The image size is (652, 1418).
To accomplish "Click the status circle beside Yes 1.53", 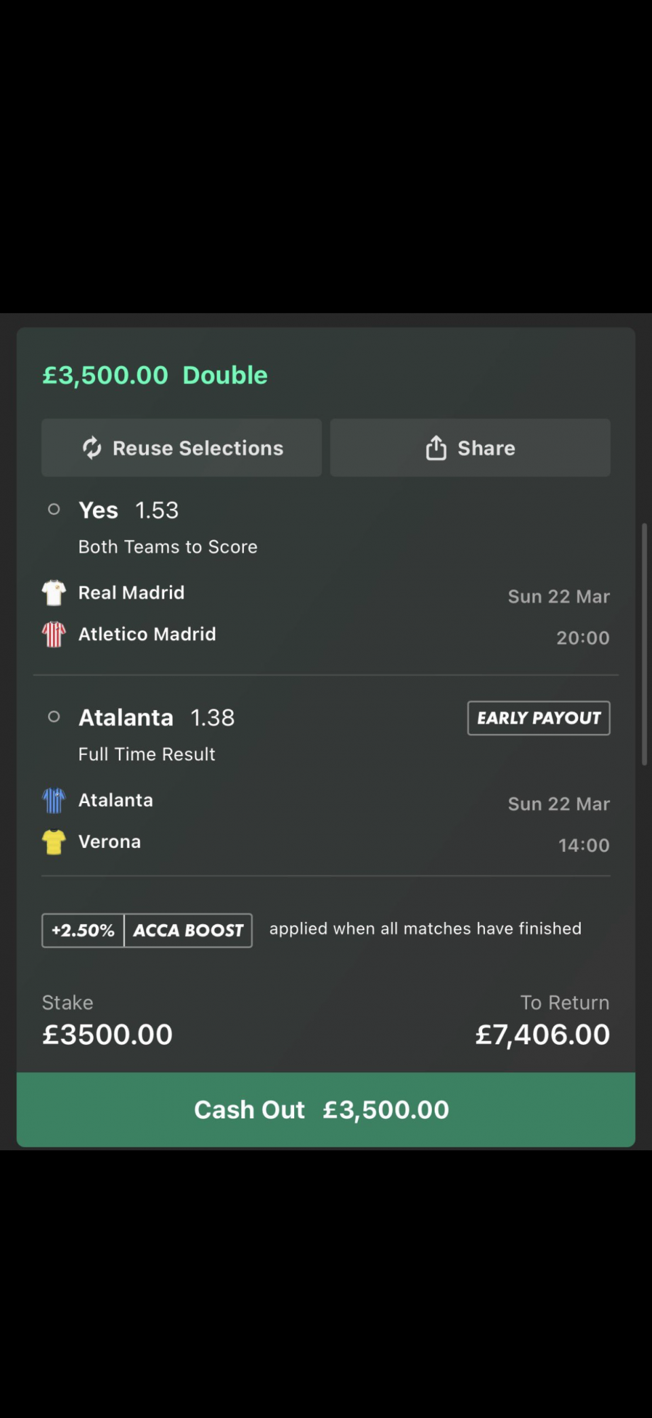I will pos(54,510).
